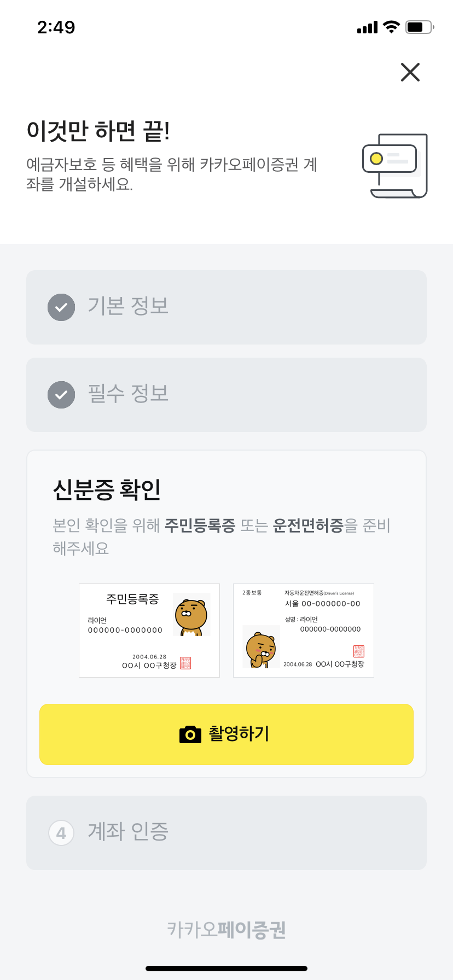This screenshot has height=980, width=453.
Task: Select the 주민등록증 sample ID card
Action: coord(149,631)
